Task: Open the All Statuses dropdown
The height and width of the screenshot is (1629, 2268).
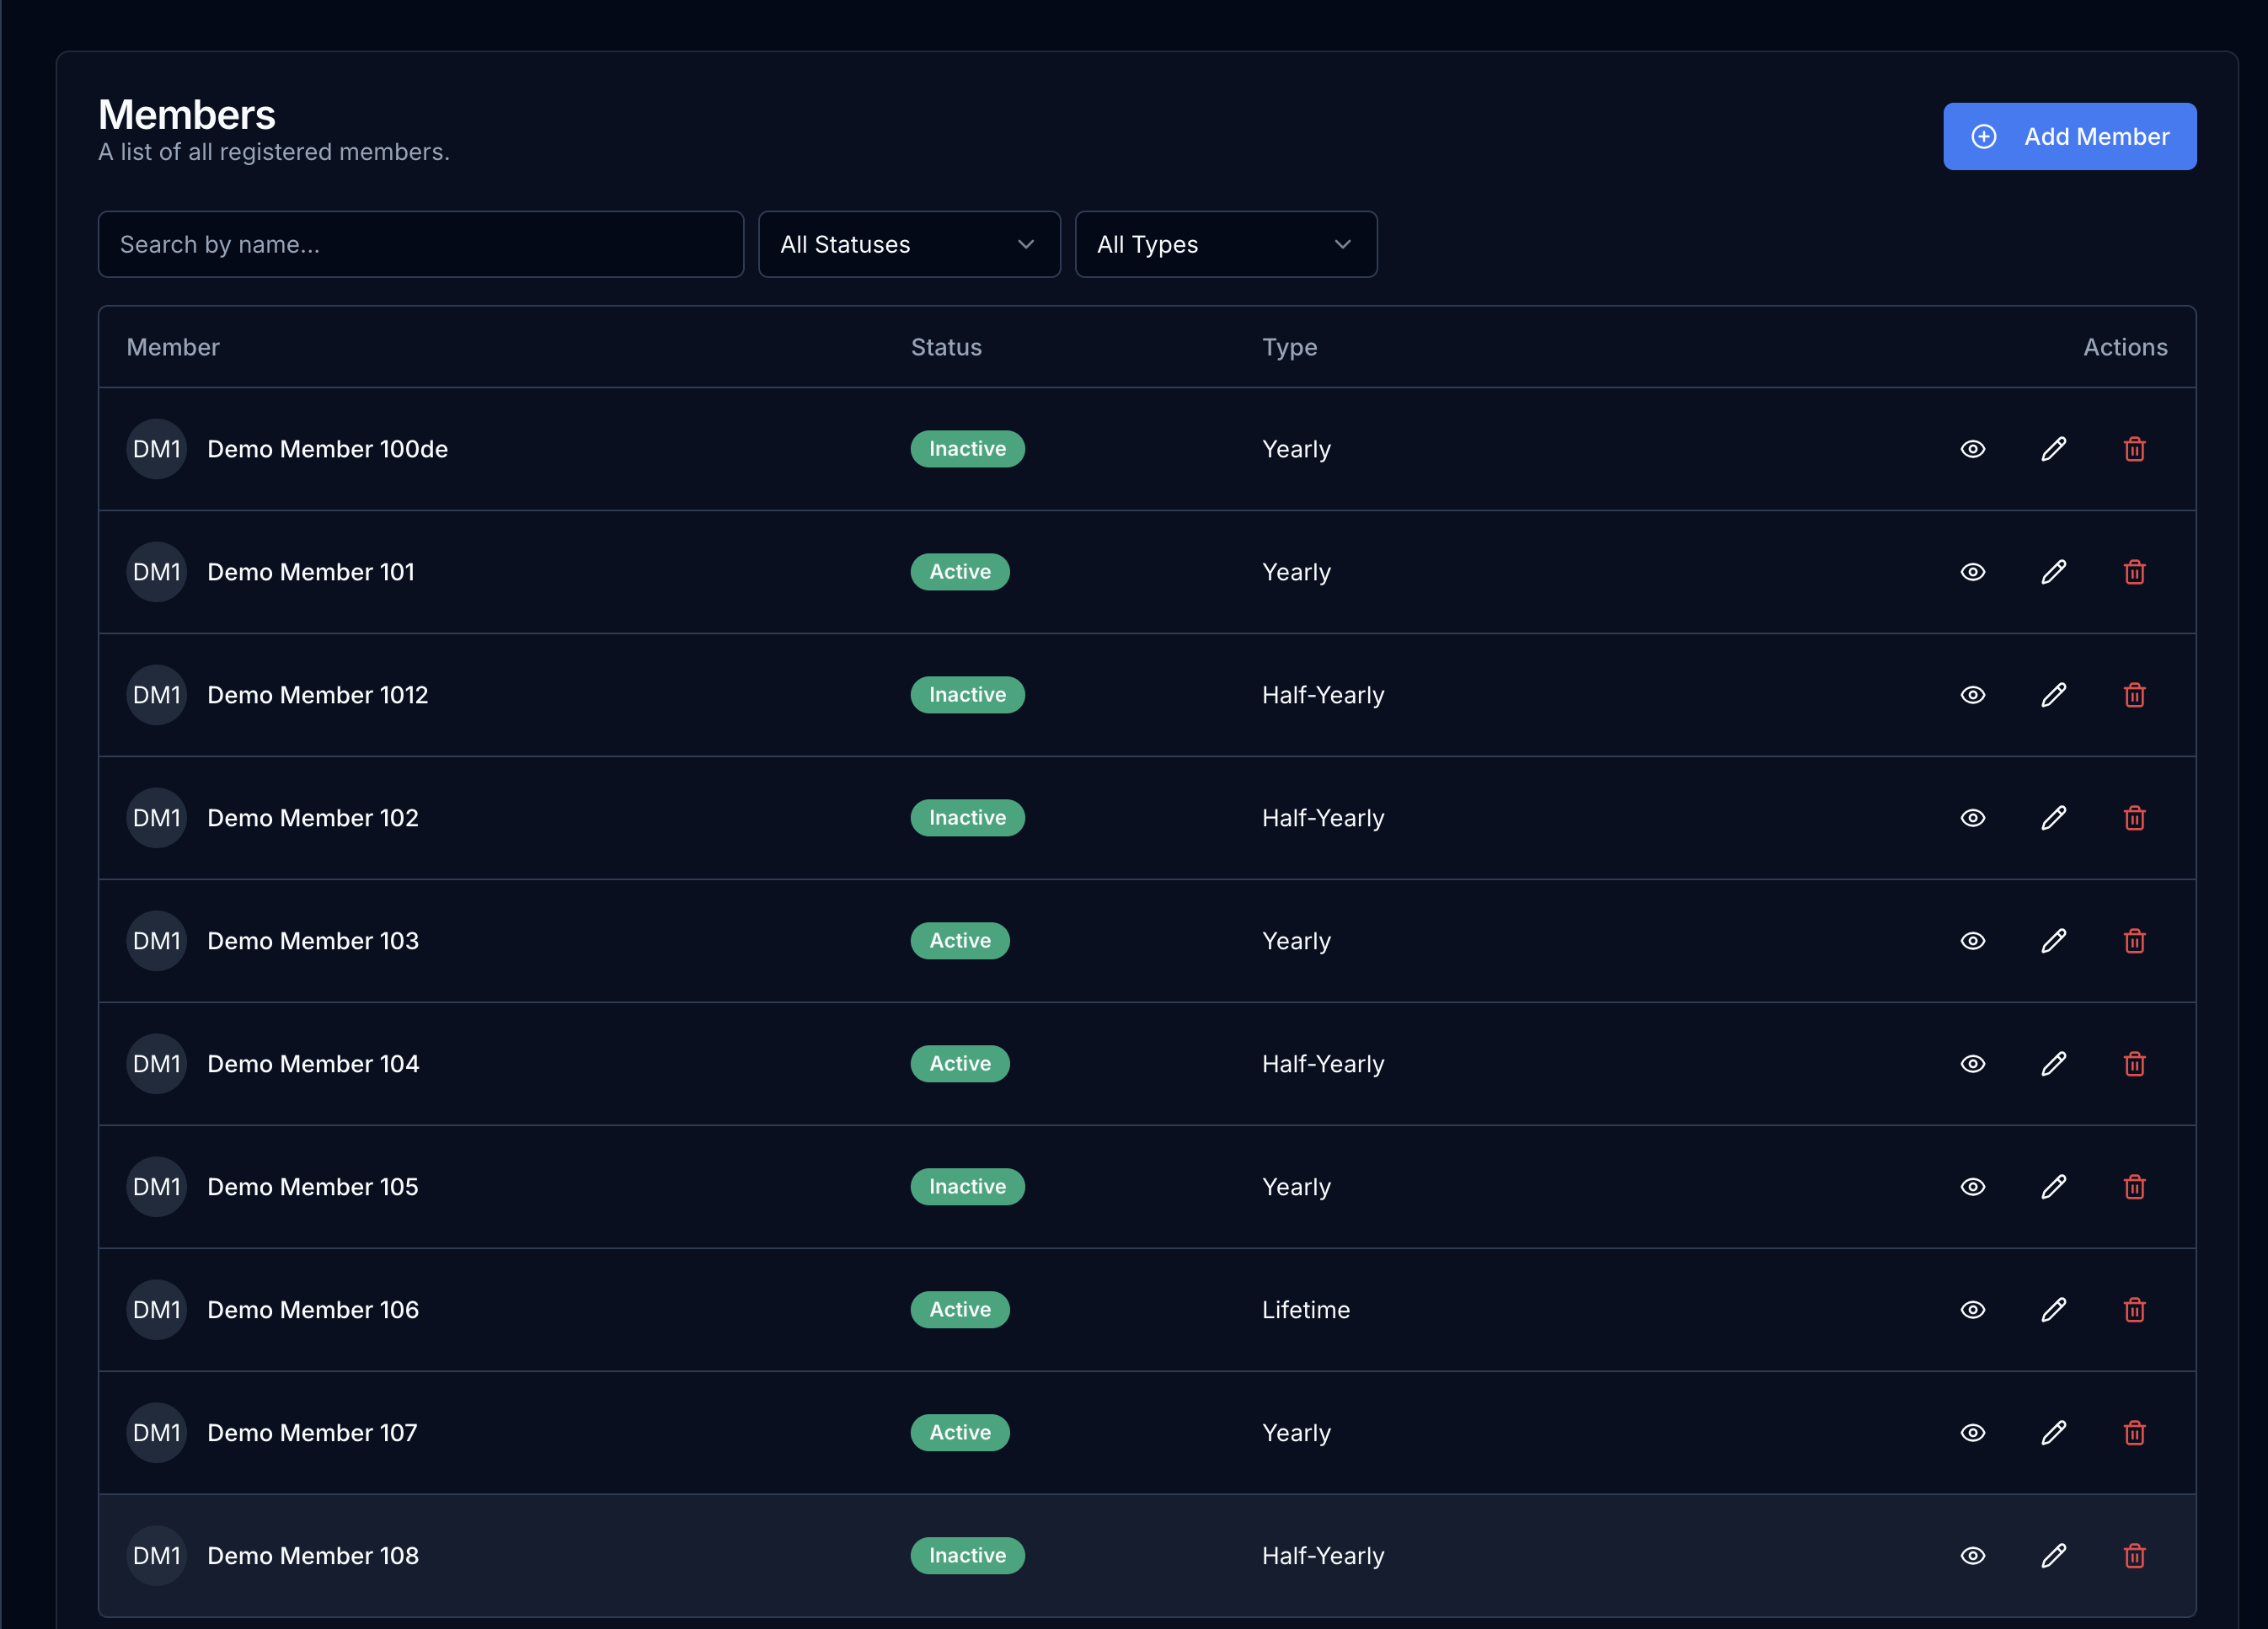Action: pyautogui.click(x=909, y=244)
